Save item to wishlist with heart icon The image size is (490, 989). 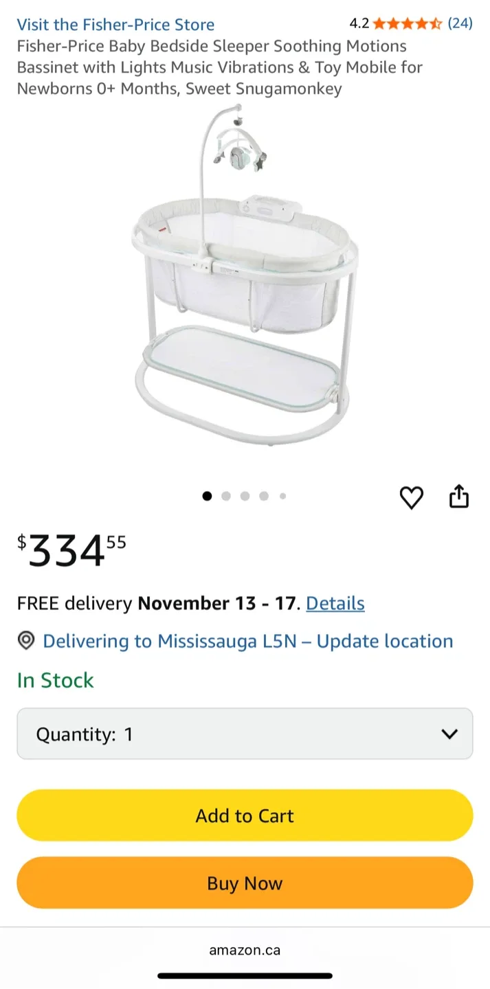coord(411,497)
